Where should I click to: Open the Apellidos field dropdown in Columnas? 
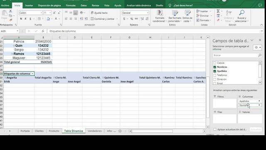pyautogui.click(x=259, y=101)
